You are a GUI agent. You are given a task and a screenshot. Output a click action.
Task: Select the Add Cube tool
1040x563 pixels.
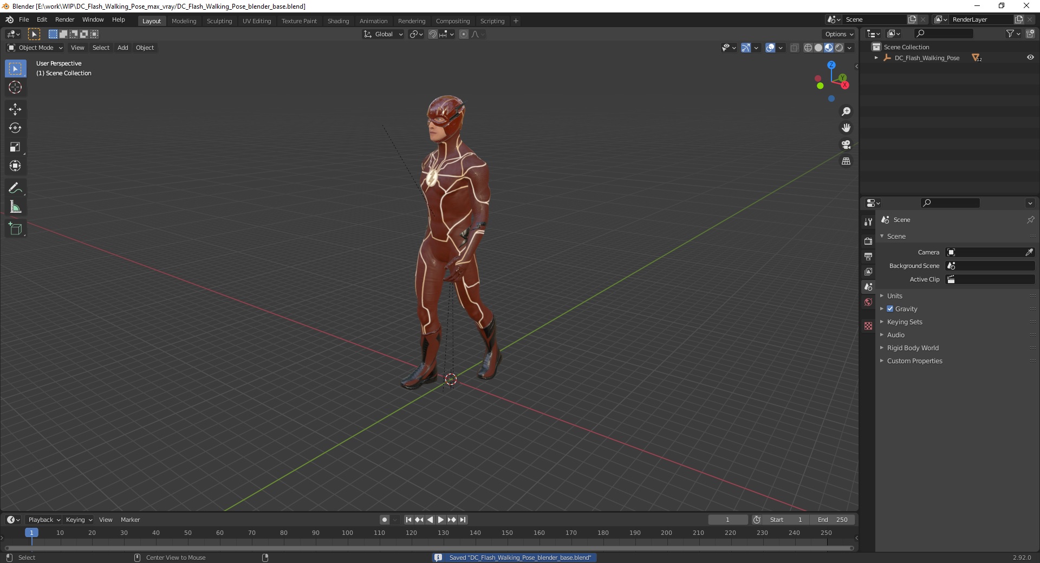click(15, 229)
